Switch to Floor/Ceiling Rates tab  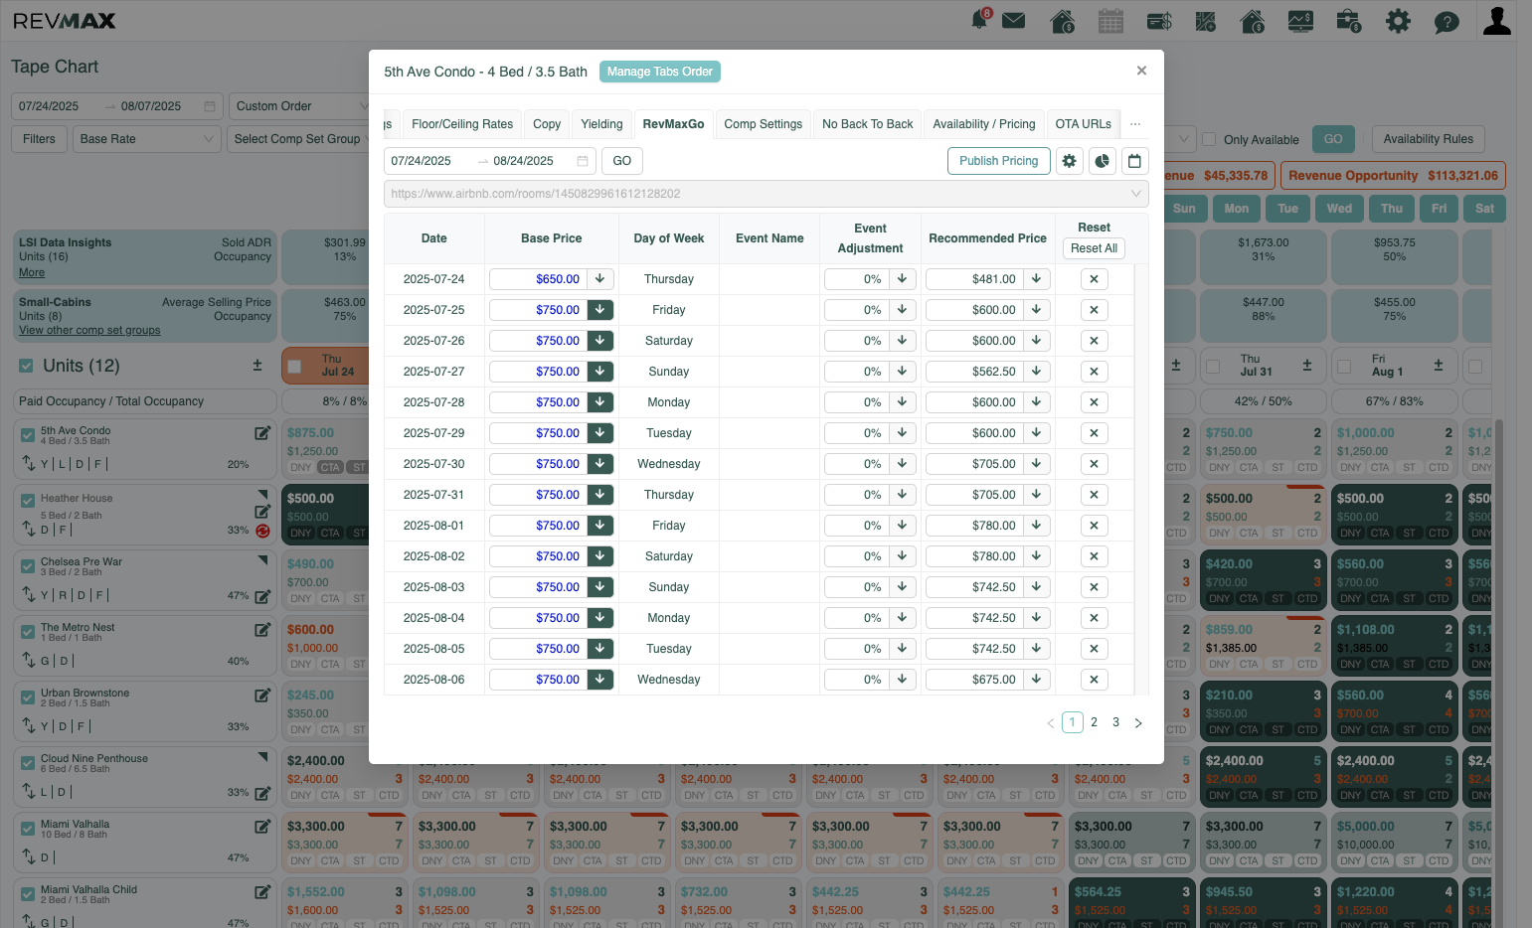(x=462, y=124)
